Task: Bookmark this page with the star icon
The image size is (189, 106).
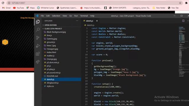Action: coord(180,3)
